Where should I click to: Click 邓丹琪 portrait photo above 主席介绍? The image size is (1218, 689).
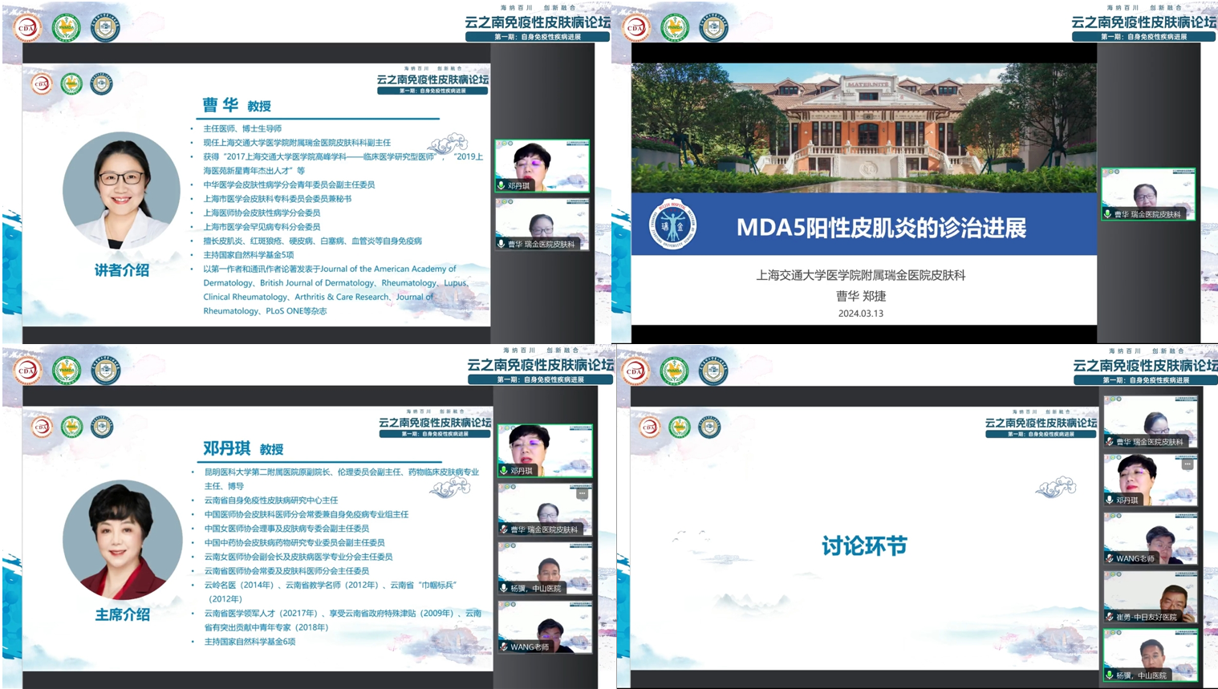point(122,539)
